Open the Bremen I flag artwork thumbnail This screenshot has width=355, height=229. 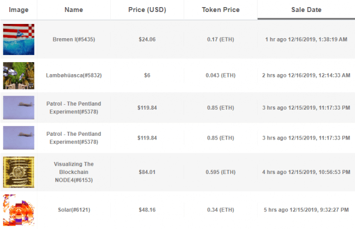coord(19,39)
